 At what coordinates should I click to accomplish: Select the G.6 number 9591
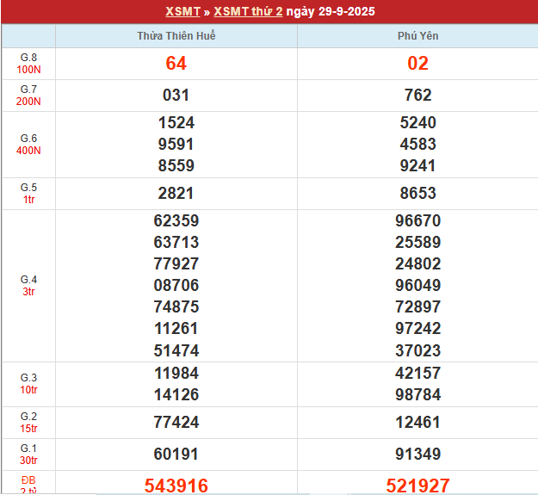click(x=176, y=145)
